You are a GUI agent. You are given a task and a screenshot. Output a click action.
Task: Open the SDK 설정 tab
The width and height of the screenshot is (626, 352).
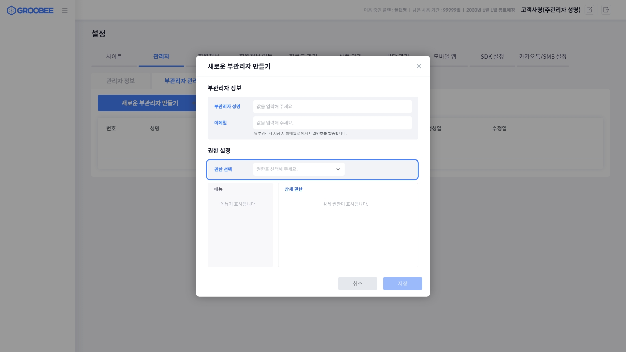coord(492,56)
